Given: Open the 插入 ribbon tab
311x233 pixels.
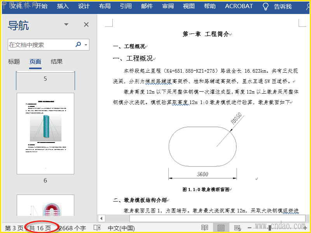Looking at the screenshot, I should 63,6.
